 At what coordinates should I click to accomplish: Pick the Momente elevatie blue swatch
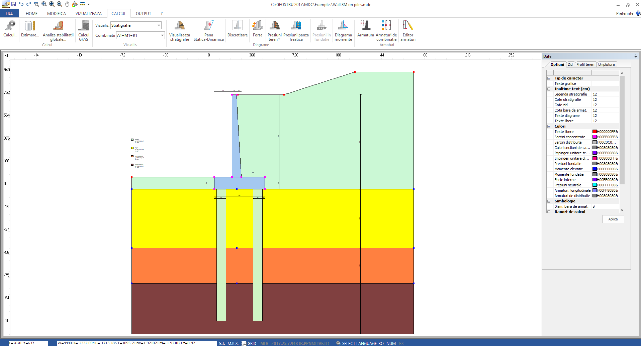pos(595,169)
